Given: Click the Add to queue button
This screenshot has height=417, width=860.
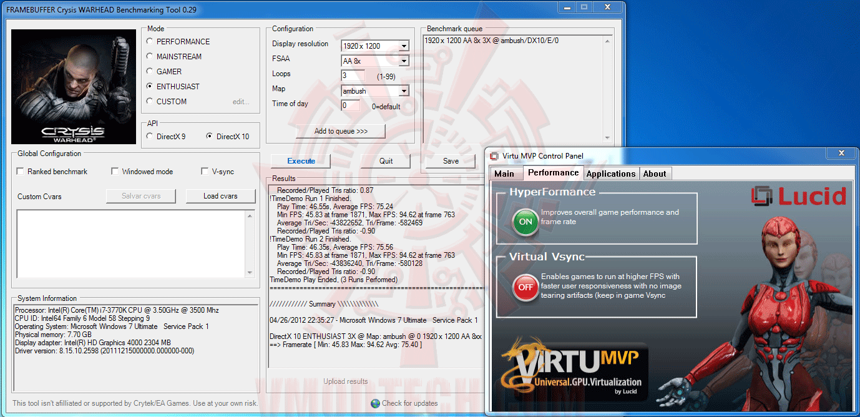Looking at the screenshot, I should click(341, 131).
